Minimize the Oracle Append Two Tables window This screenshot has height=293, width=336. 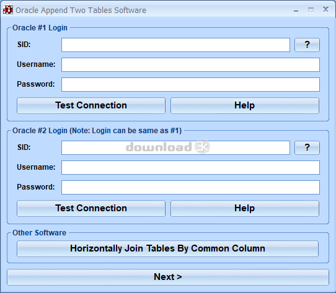tap(296, 10)
